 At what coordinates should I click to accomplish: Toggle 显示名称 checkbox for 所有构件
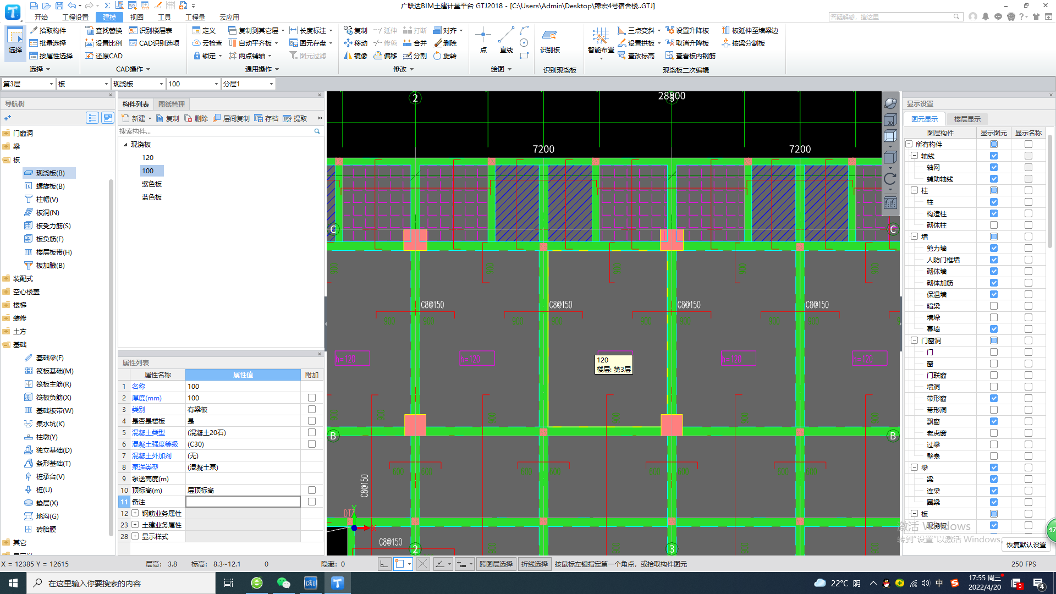click(x=1028, y=144)
